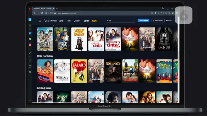The height and width of the screenshot is (116, 207).
Task: Open the Surga Yang Tak Dirindukan poster
Action: click(x=62, y=71)
